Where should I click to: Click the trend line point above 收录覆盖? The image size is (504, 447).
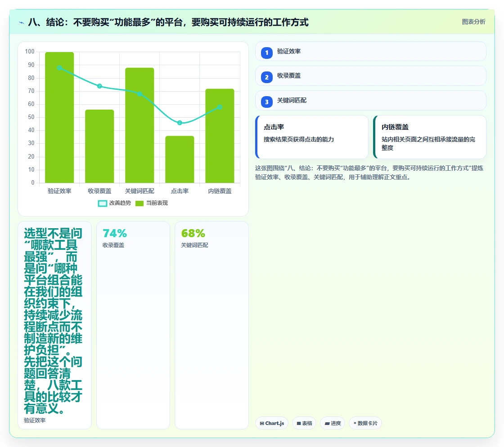[99, 86]
